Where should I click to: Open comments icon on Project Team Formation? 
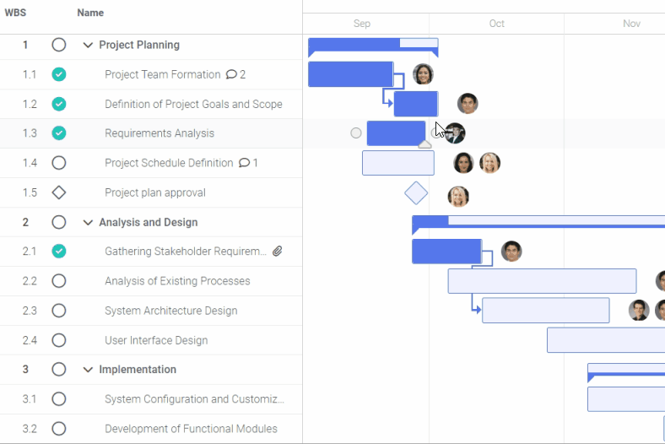(231, 74)
